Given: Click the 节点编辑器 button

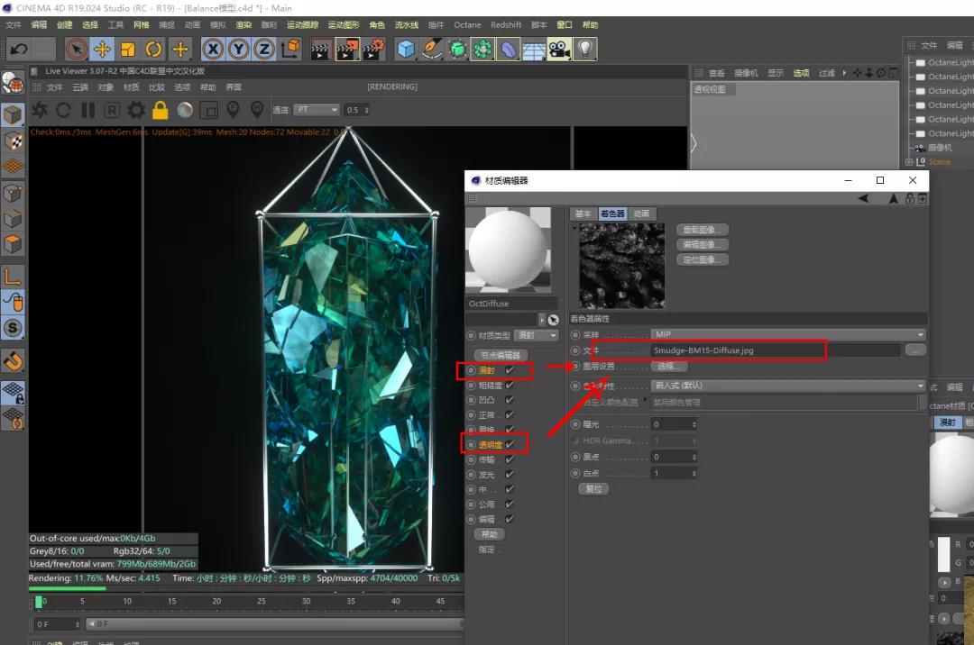Looking at the screenshot, I should point(501,355).
